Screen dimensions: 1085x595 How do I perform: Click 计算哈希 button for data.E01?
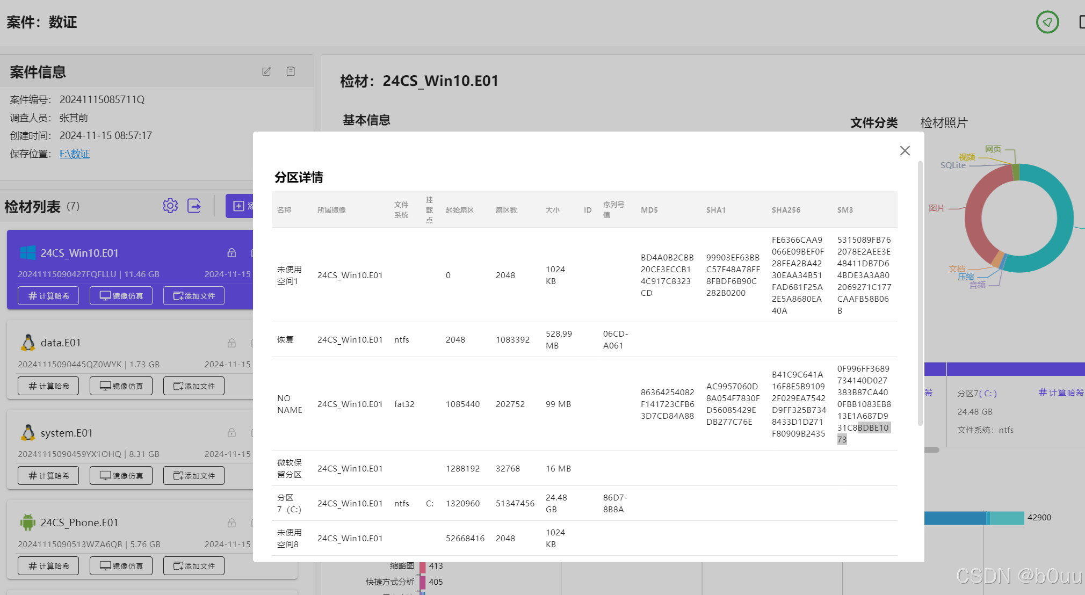click(x=48, y=386)
